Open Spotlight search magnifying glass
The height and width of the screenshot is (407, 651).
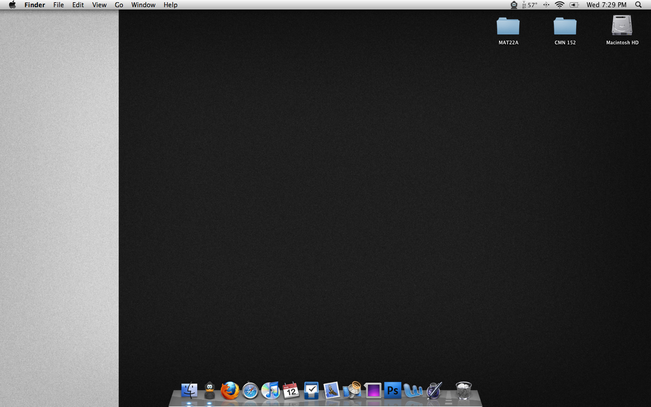click(x=638, y=5)
